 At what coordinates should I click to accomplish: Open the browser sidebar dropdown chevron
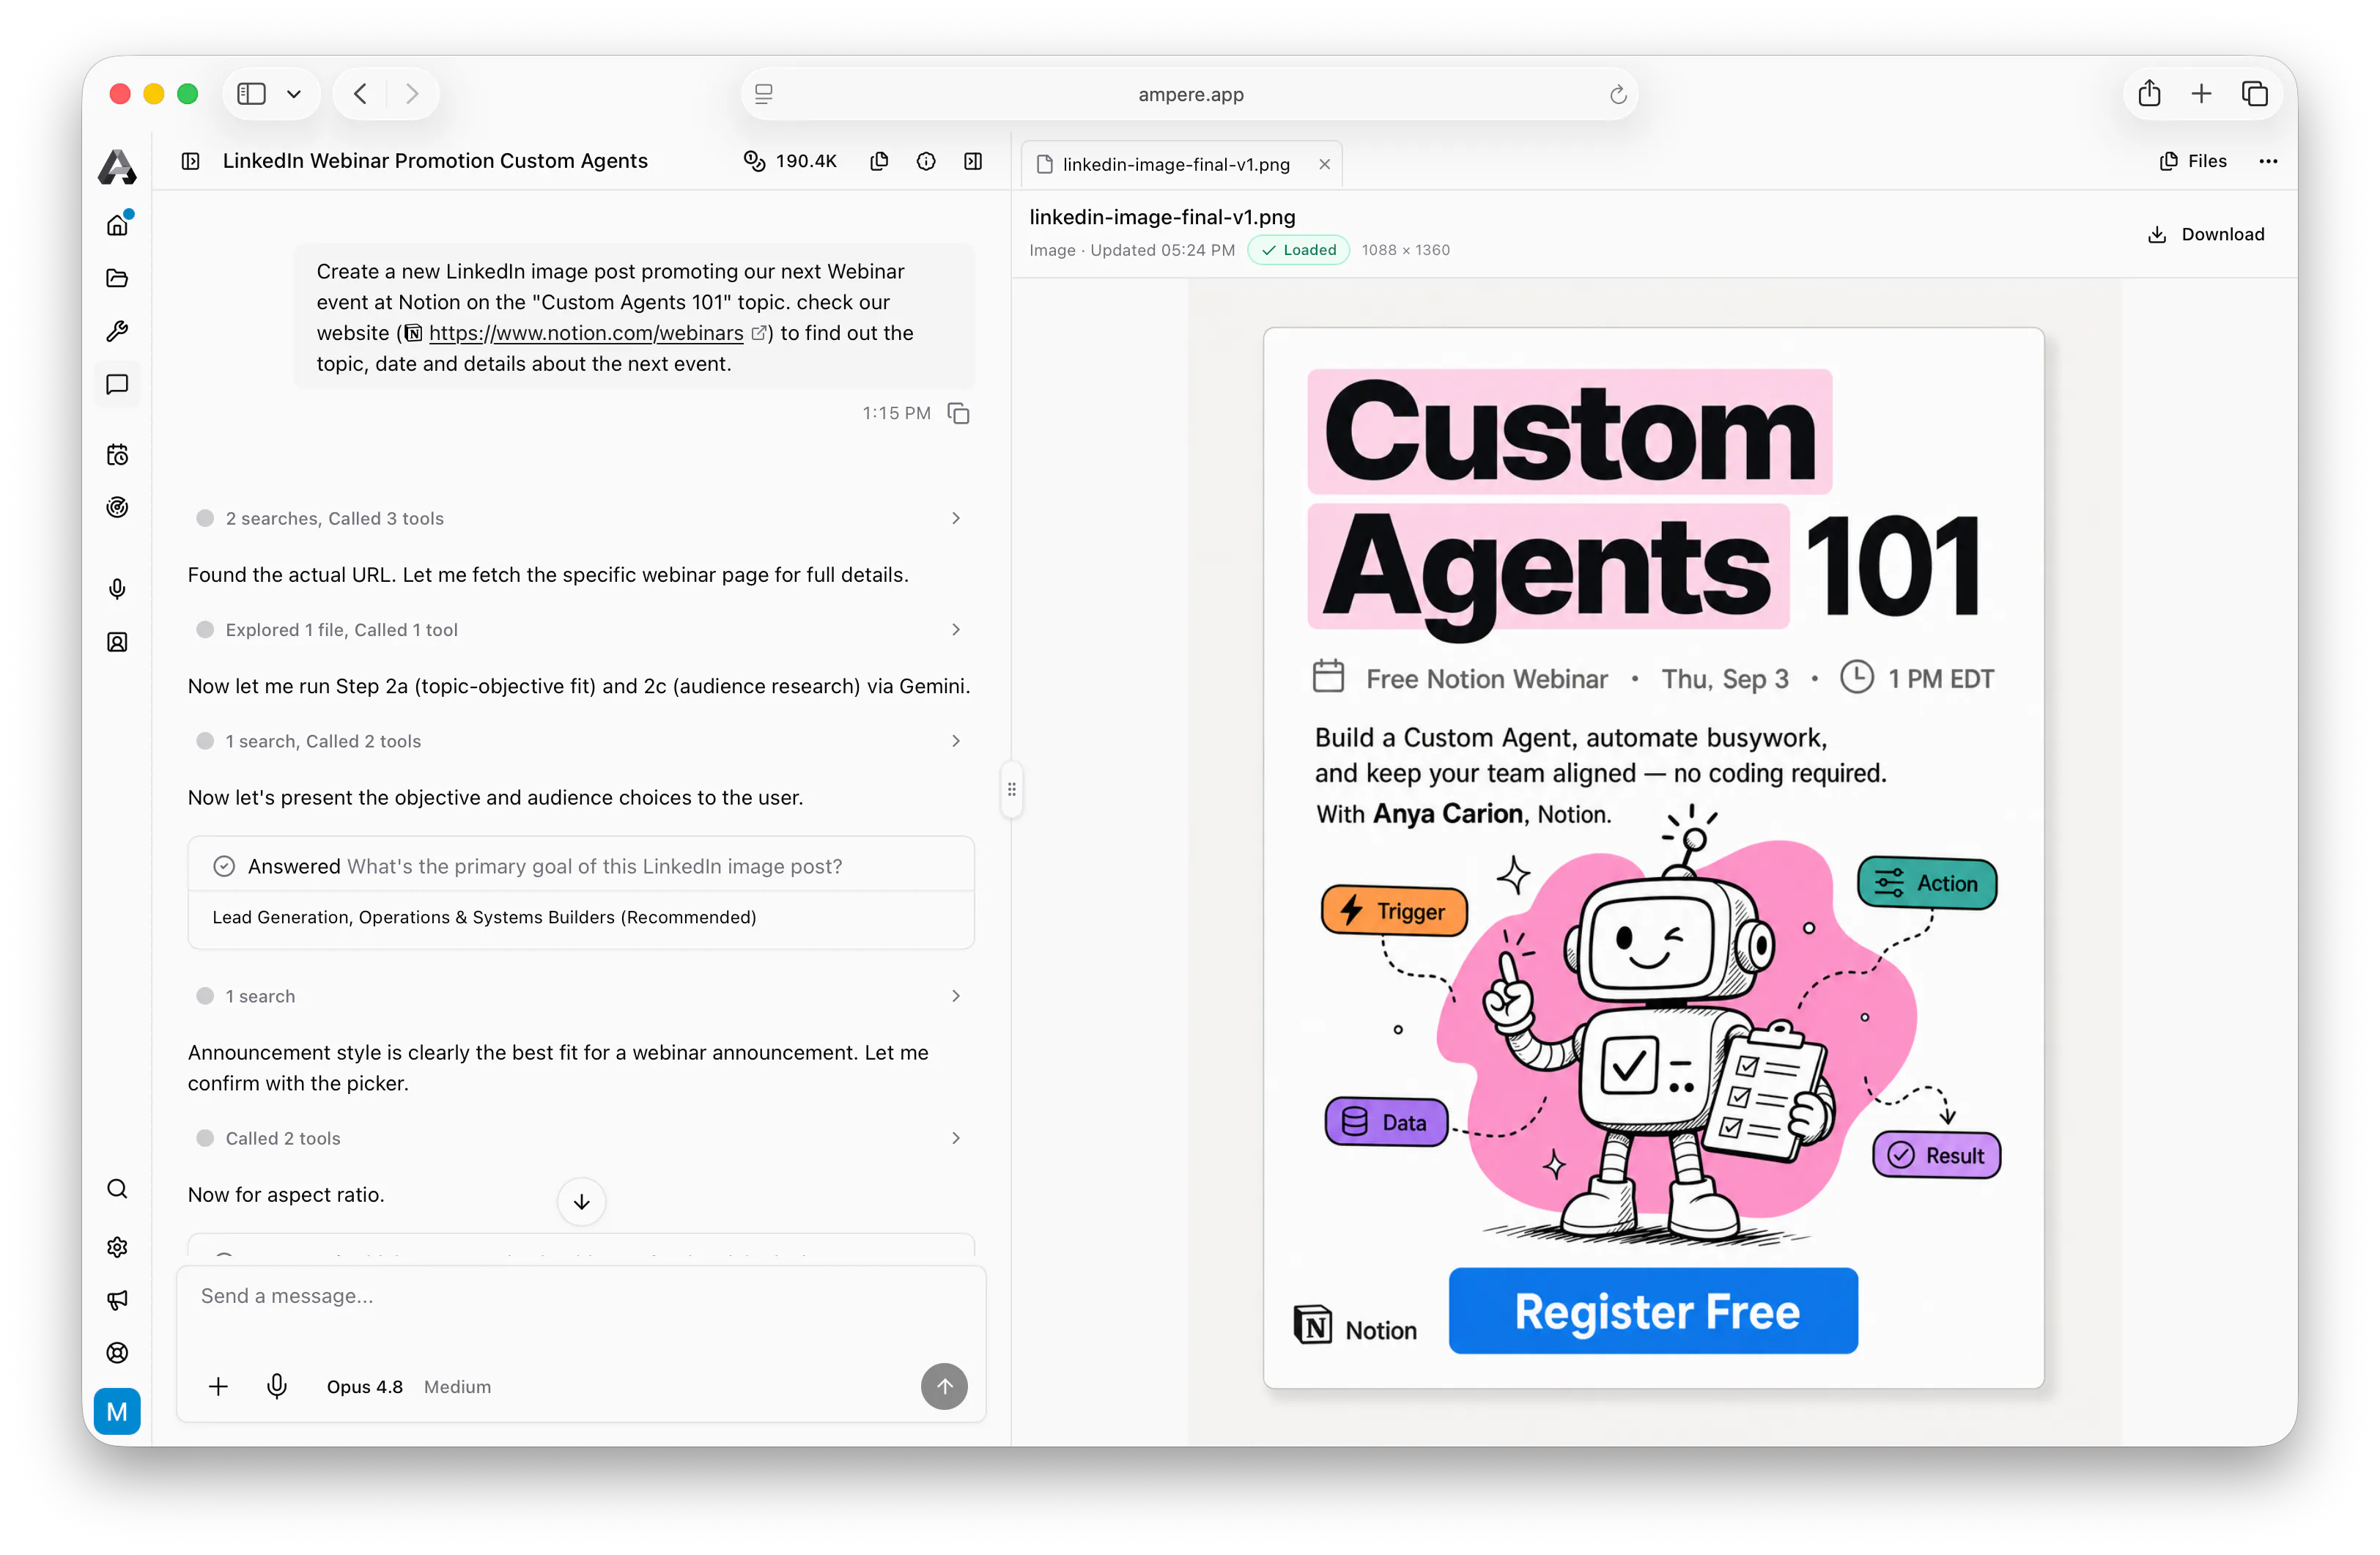(294, 94)
